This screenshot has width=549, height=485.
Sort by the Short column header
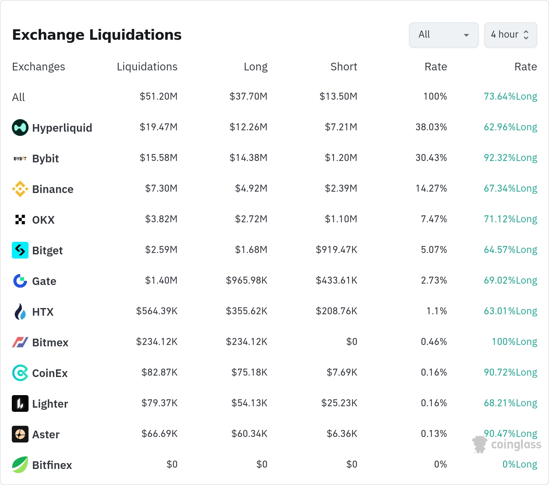click(x=343, y=67)
